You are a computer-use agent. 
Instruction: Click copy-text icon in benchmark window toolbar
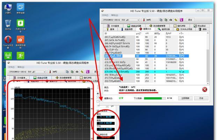[67, 72]
